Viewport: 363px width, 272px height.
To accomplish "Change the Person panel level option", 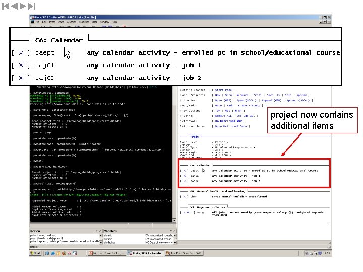I will tap(220, 142).
